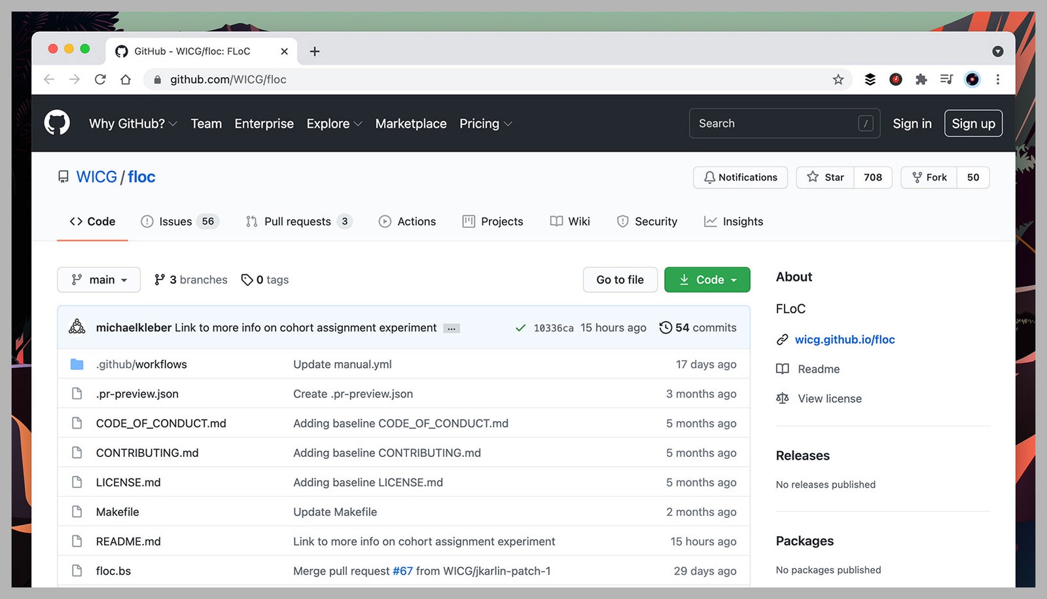This screenshot has width=1047, height=599.
Task: Expand the Pricing menu
Action: click(x=486, y=123)
